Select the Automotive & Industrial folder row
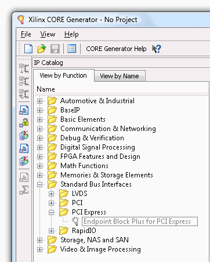 point(91,101)
